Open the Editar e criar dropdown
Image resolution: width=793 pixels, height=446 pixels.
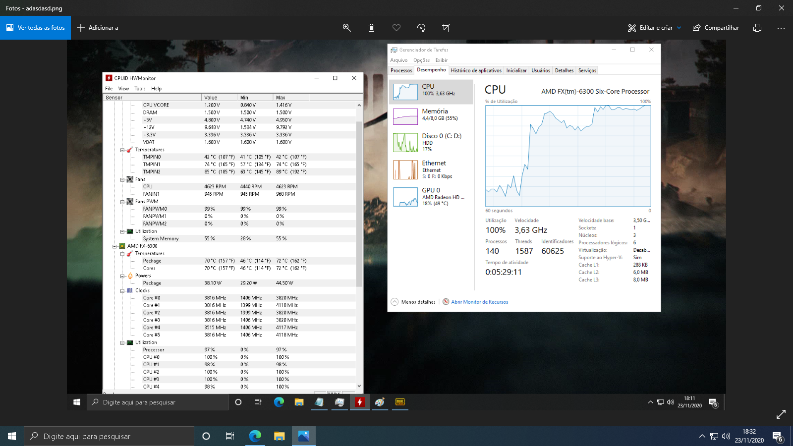coord(655,28)
